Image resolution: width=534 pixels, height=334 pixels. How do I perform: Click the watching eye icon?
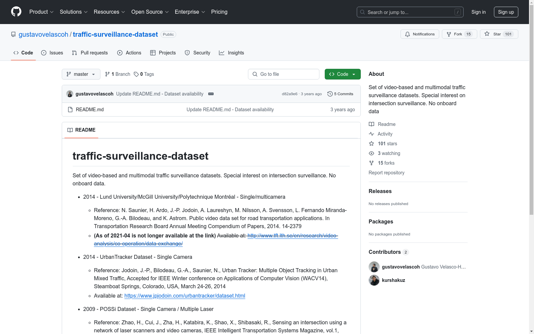(x=371, y=153)
